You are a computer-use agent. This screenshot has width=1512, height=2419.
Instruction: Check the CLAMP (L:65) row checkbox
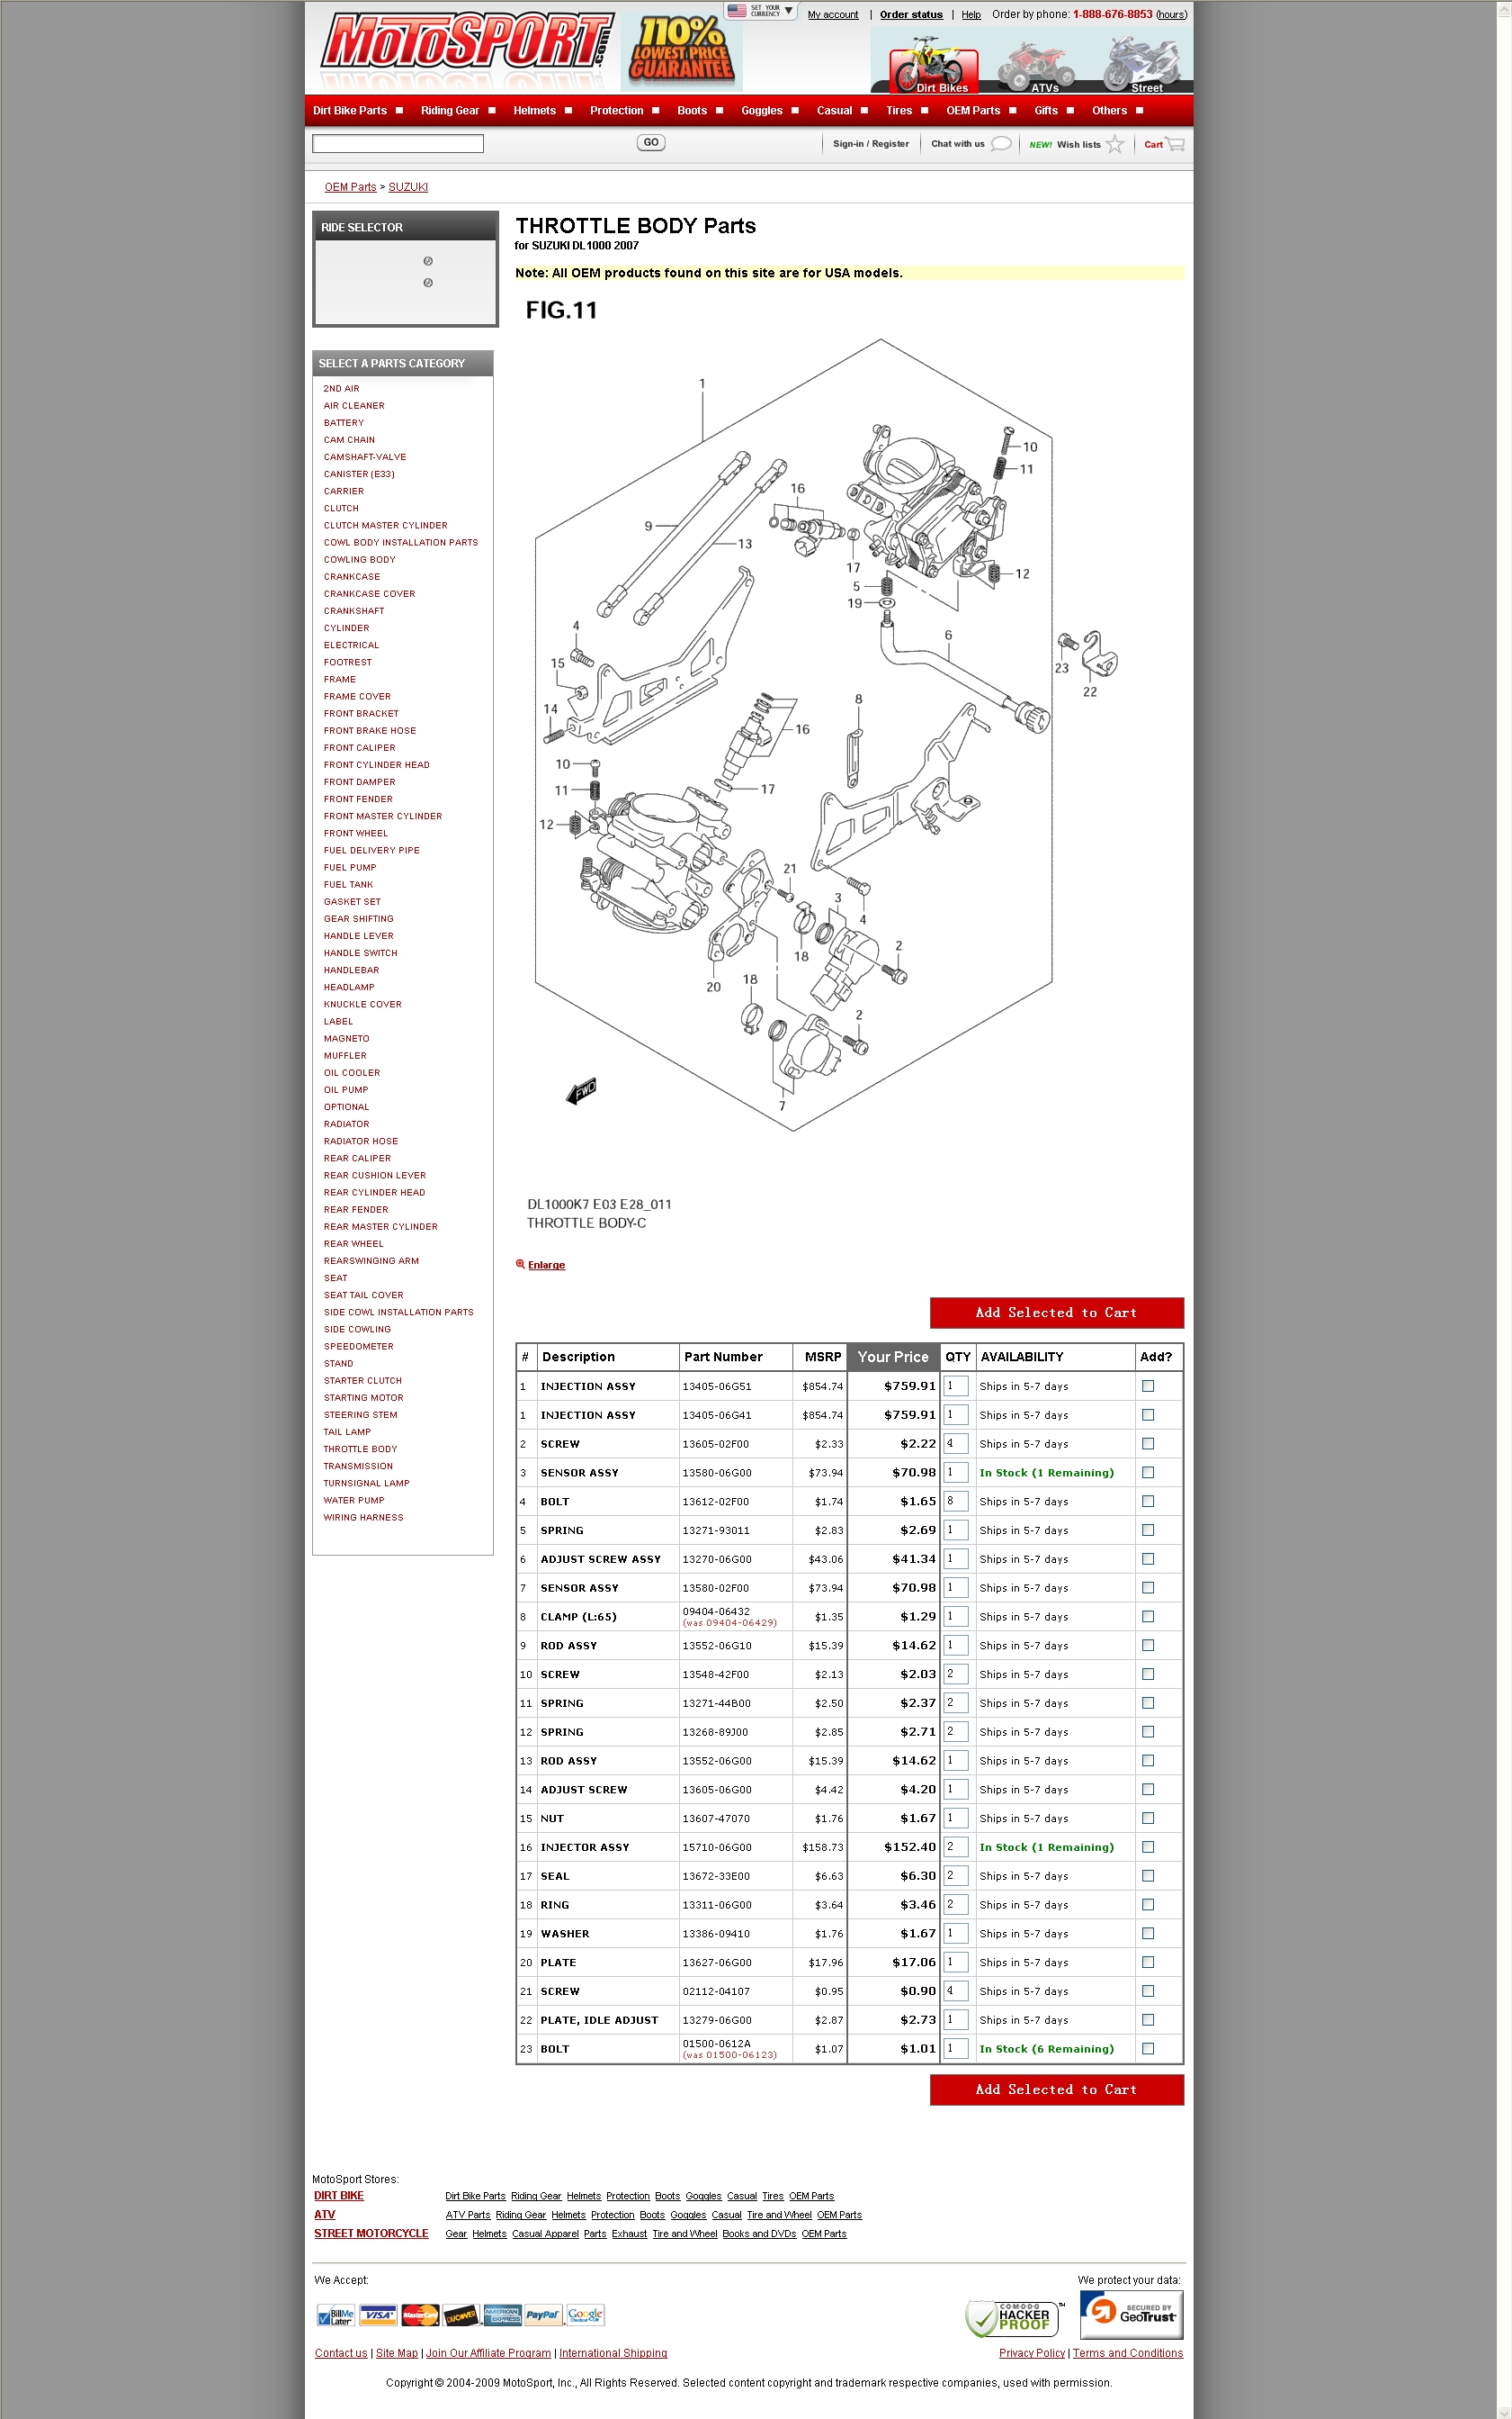click(x=1148, y=1616)
